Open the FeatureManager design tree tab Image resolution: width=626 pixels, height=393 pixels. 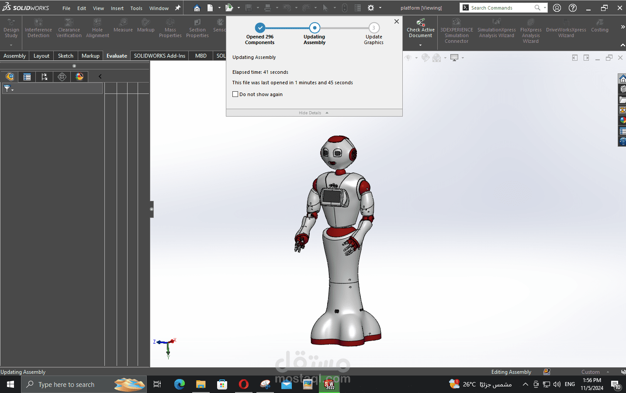[x=10, y=77]
